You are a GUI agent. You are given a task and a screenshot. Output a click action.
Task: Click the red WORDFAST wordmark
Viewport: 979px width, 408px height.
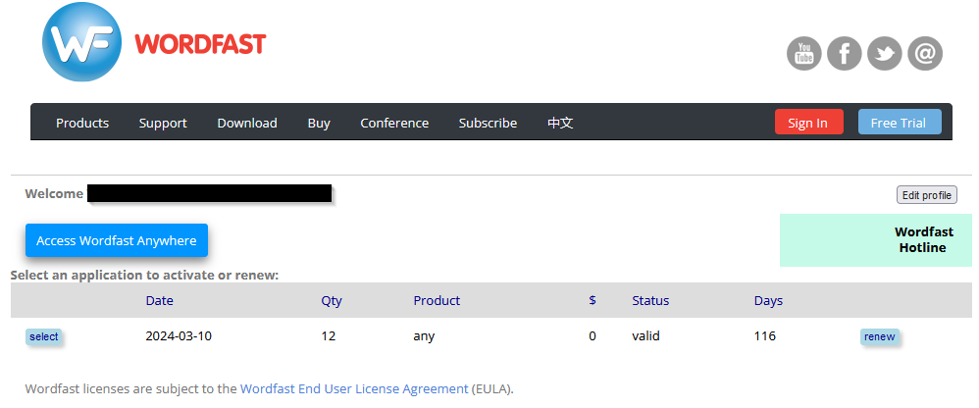pos(200,44)
